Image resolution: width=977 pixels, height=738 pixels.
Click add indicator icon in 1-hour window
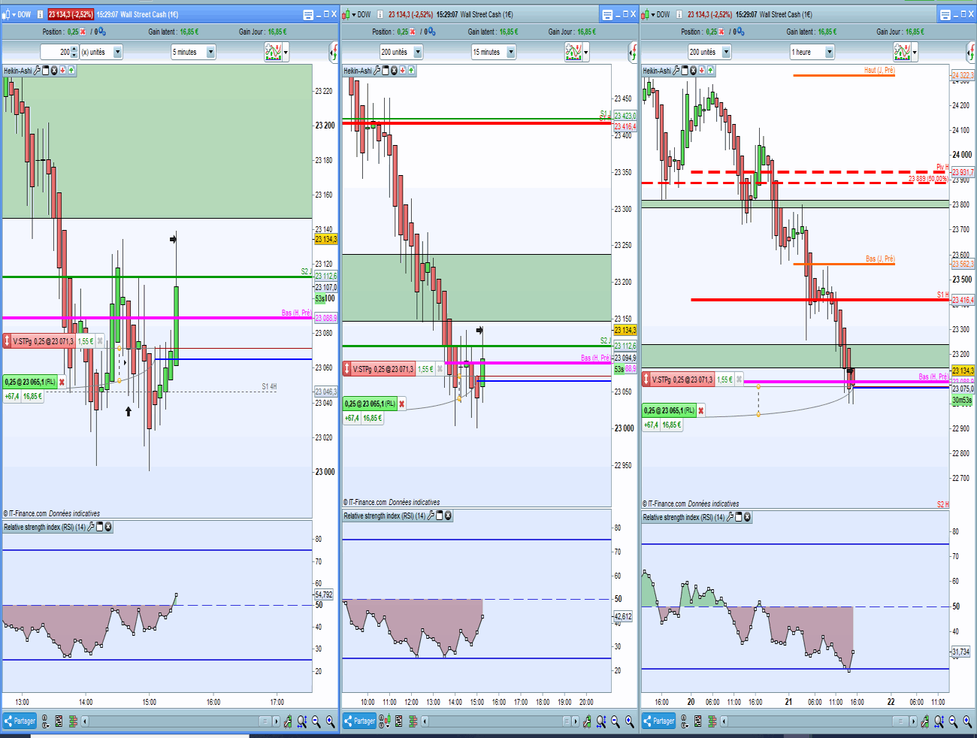902,52
